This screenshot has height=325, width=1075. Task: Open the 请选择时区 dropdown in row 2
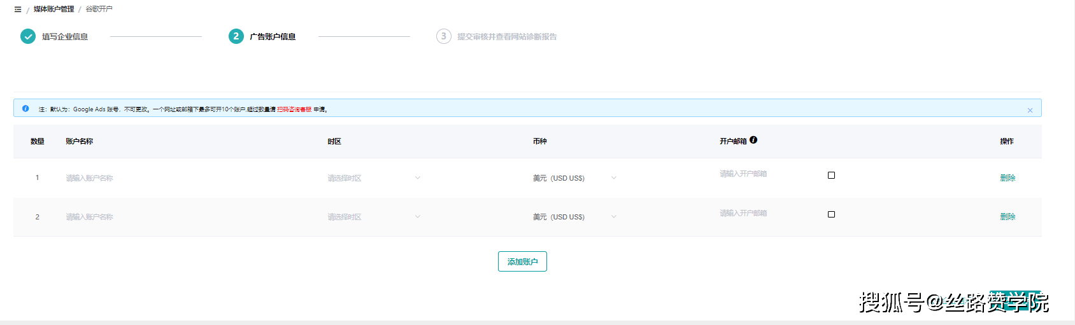click(x=374, y=217)
